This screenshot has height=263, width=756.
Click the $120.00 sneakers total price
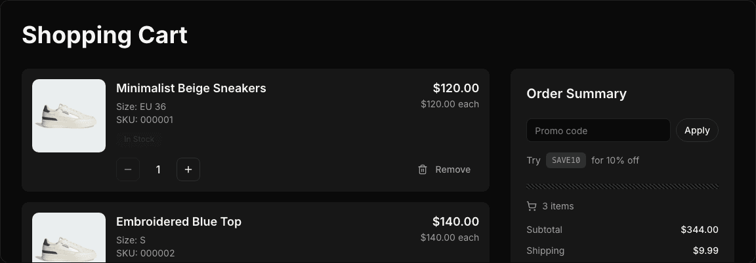[455, 88]
